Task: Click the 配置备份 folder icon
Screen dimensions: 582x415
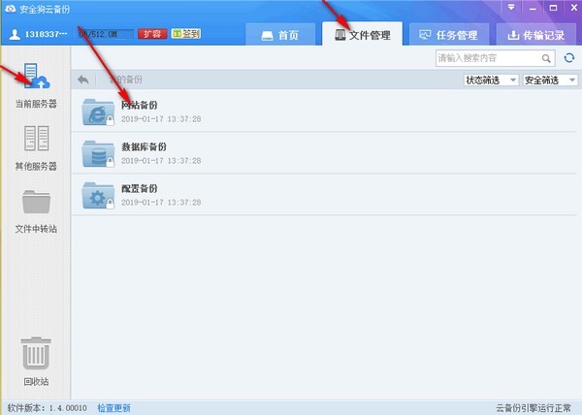Action: click(98, 196)
